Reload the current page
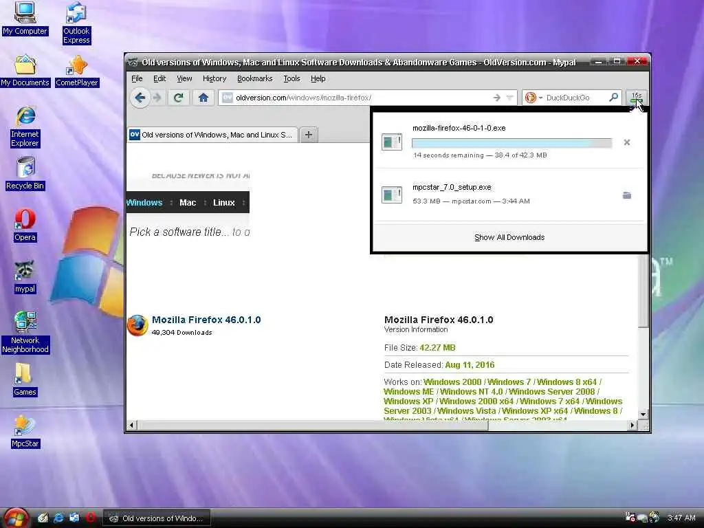704x528 pixels. click(x=178, y=98)
